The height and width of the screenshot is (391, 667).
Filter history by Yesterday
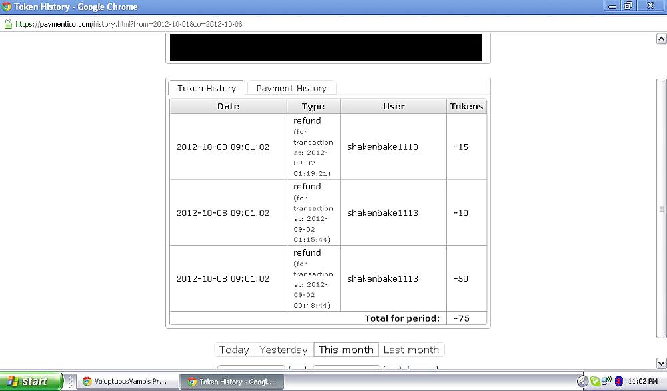tap(283, 350)
